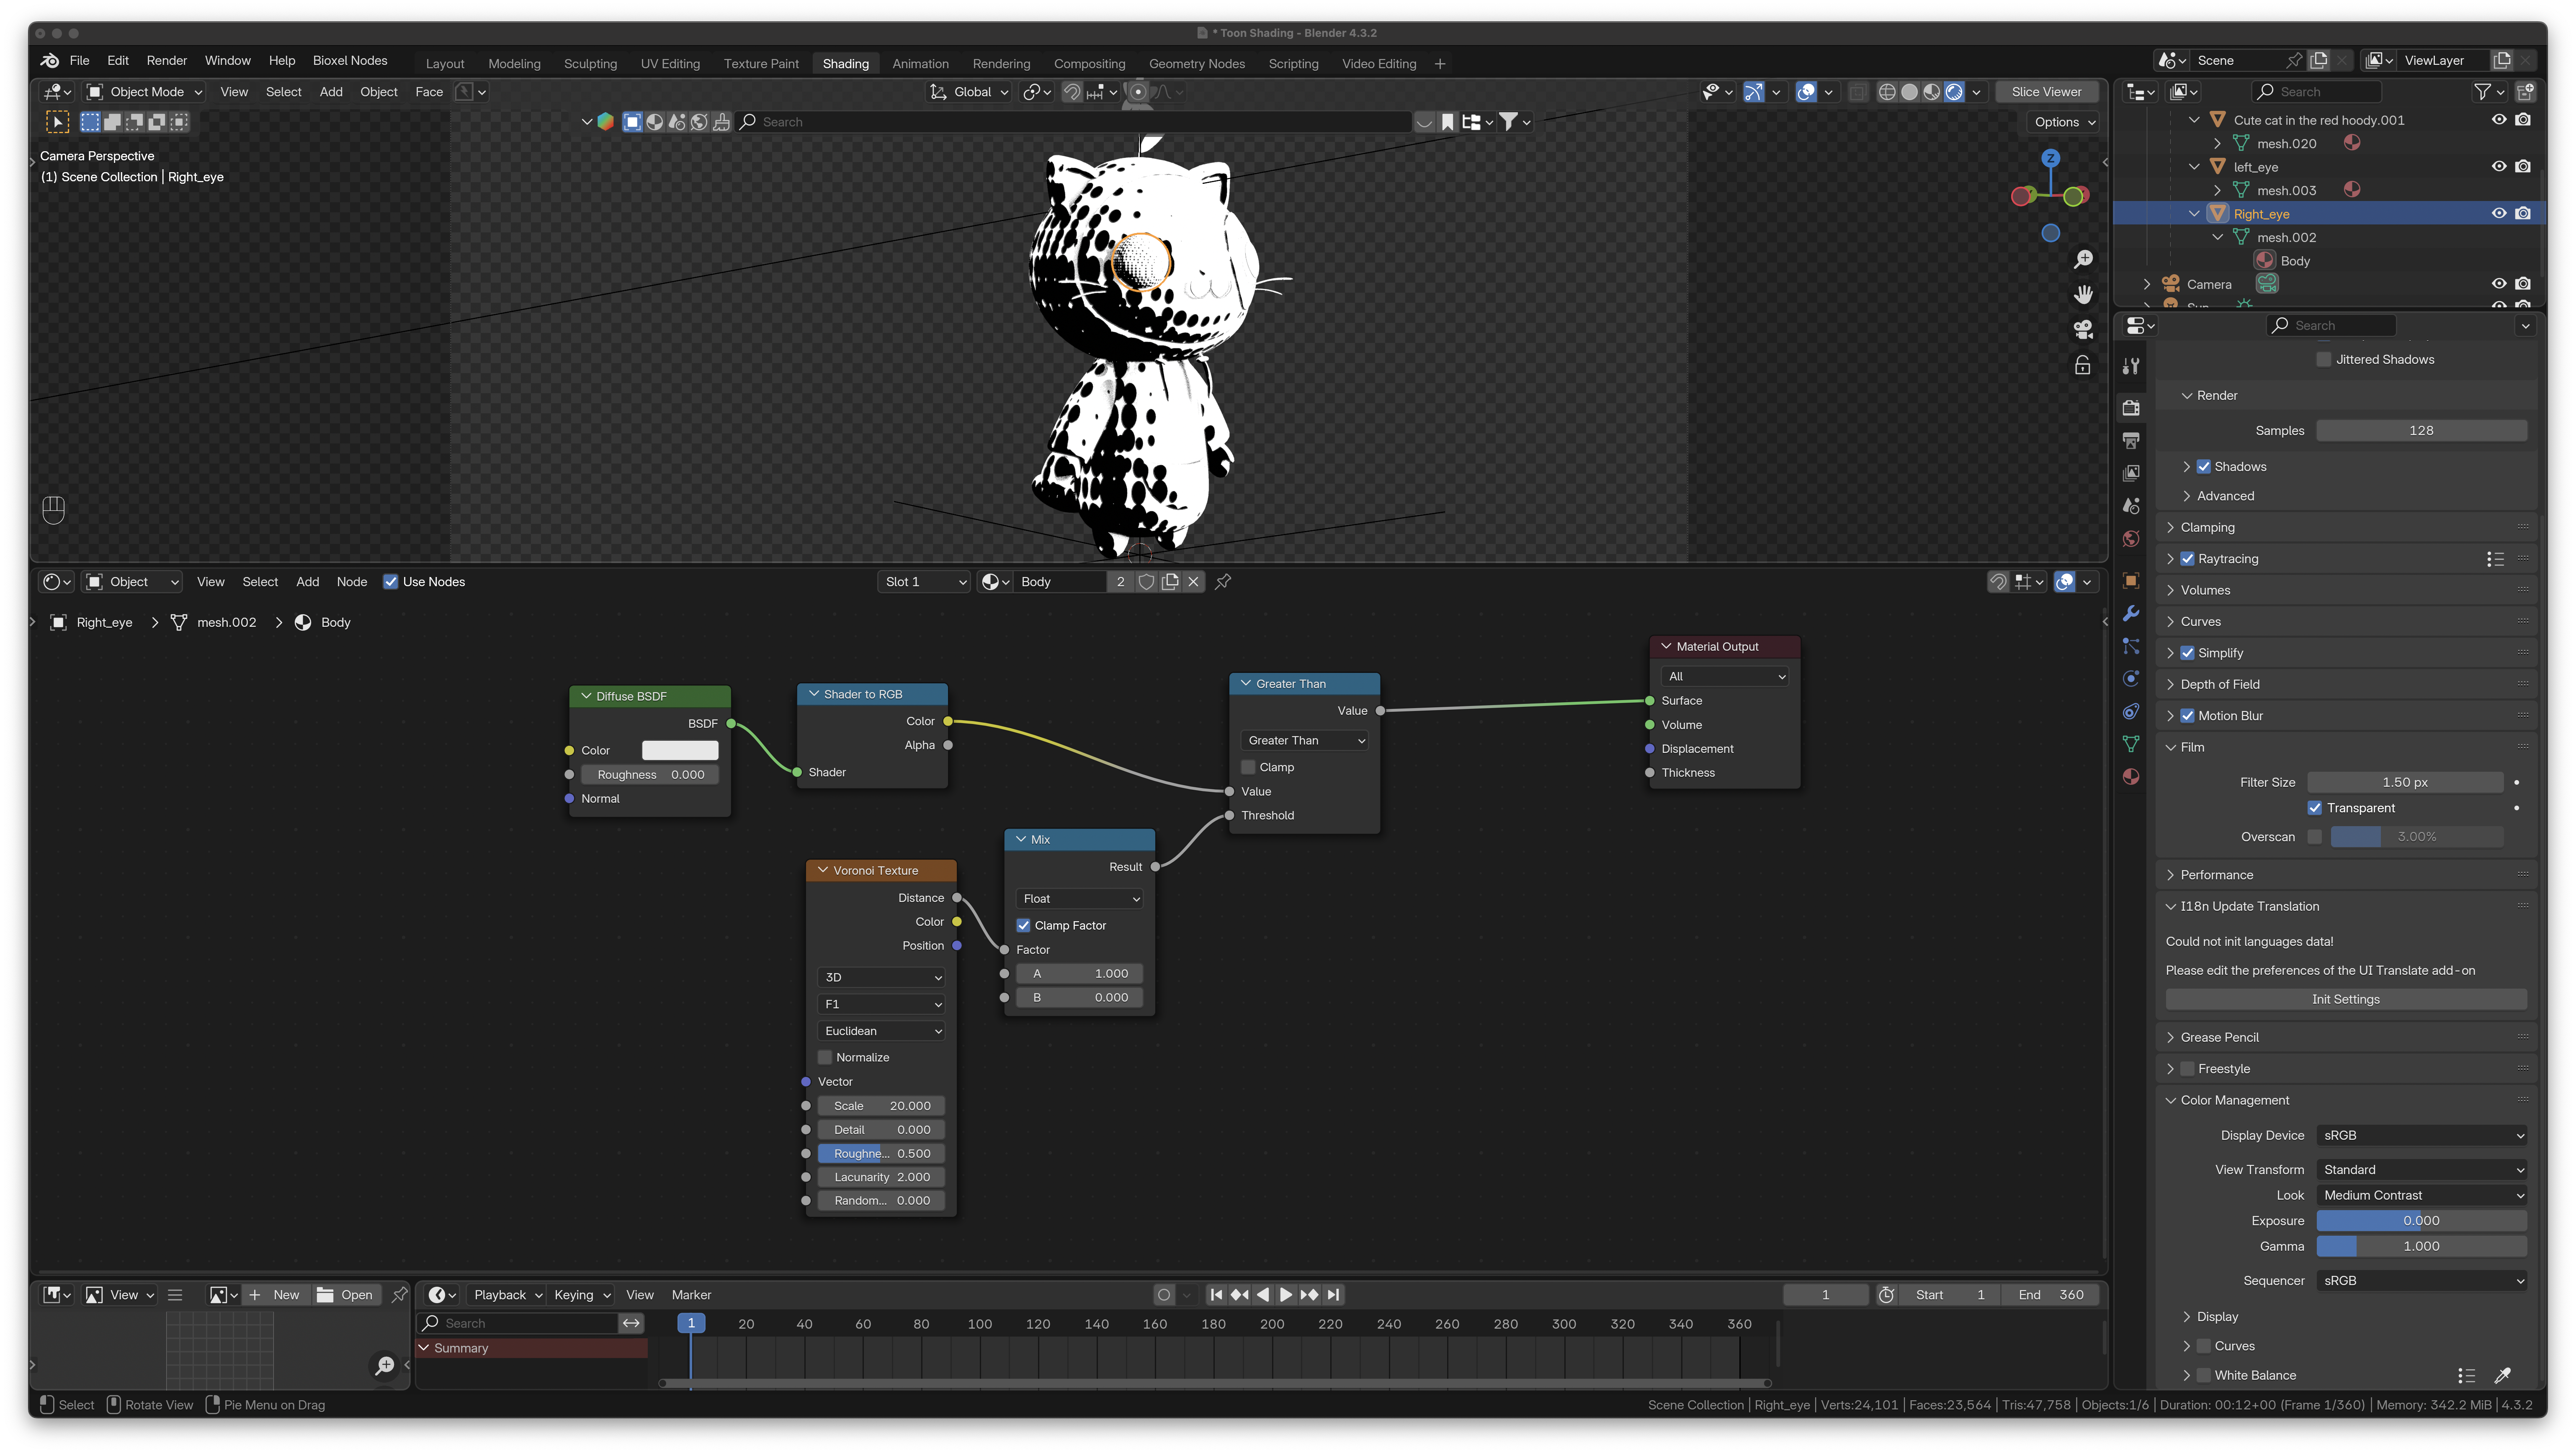Open the Display Device sRGB dropdown
Image resolution: width=2576 pixels, height=1453 pixels.
coord(2421,1136)
